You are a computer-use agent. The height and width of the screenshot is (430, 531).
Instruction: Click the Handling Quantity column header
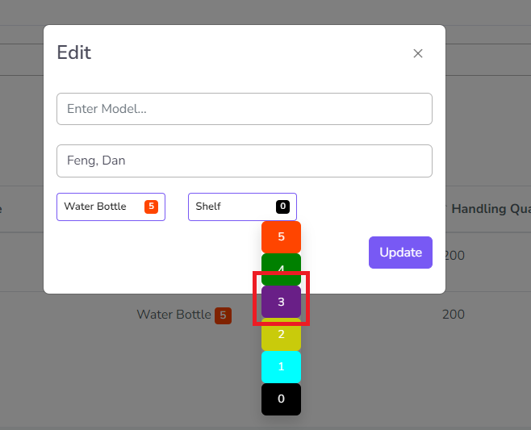click(490, 209)
